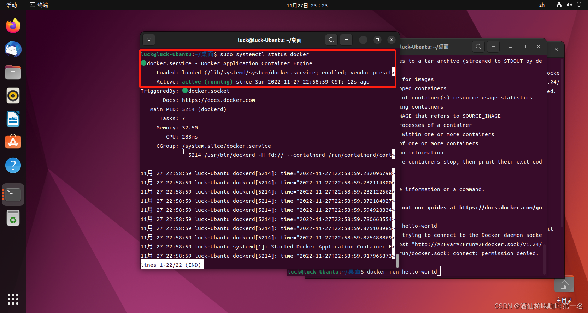Click the front terminal vertical scrollbar

[x=398, y=260]
